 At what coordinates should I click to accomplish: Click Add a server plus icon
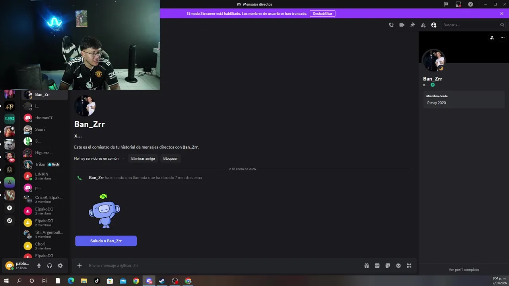click(10, 208)
